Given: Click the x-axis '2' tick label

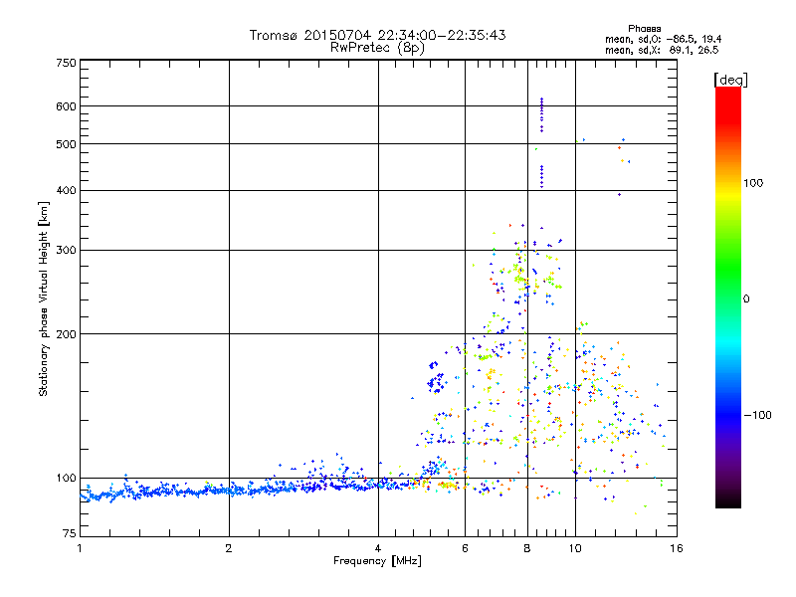Looking at the screenshot, I should tap(229, 548).
